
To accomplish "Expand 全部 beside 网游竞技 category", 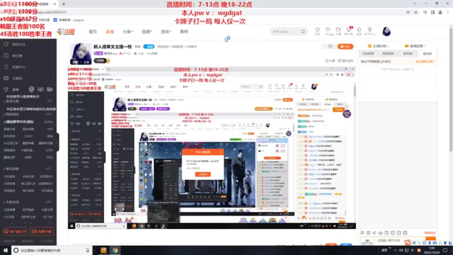I will pyautogui.click(x=49, y=114).
